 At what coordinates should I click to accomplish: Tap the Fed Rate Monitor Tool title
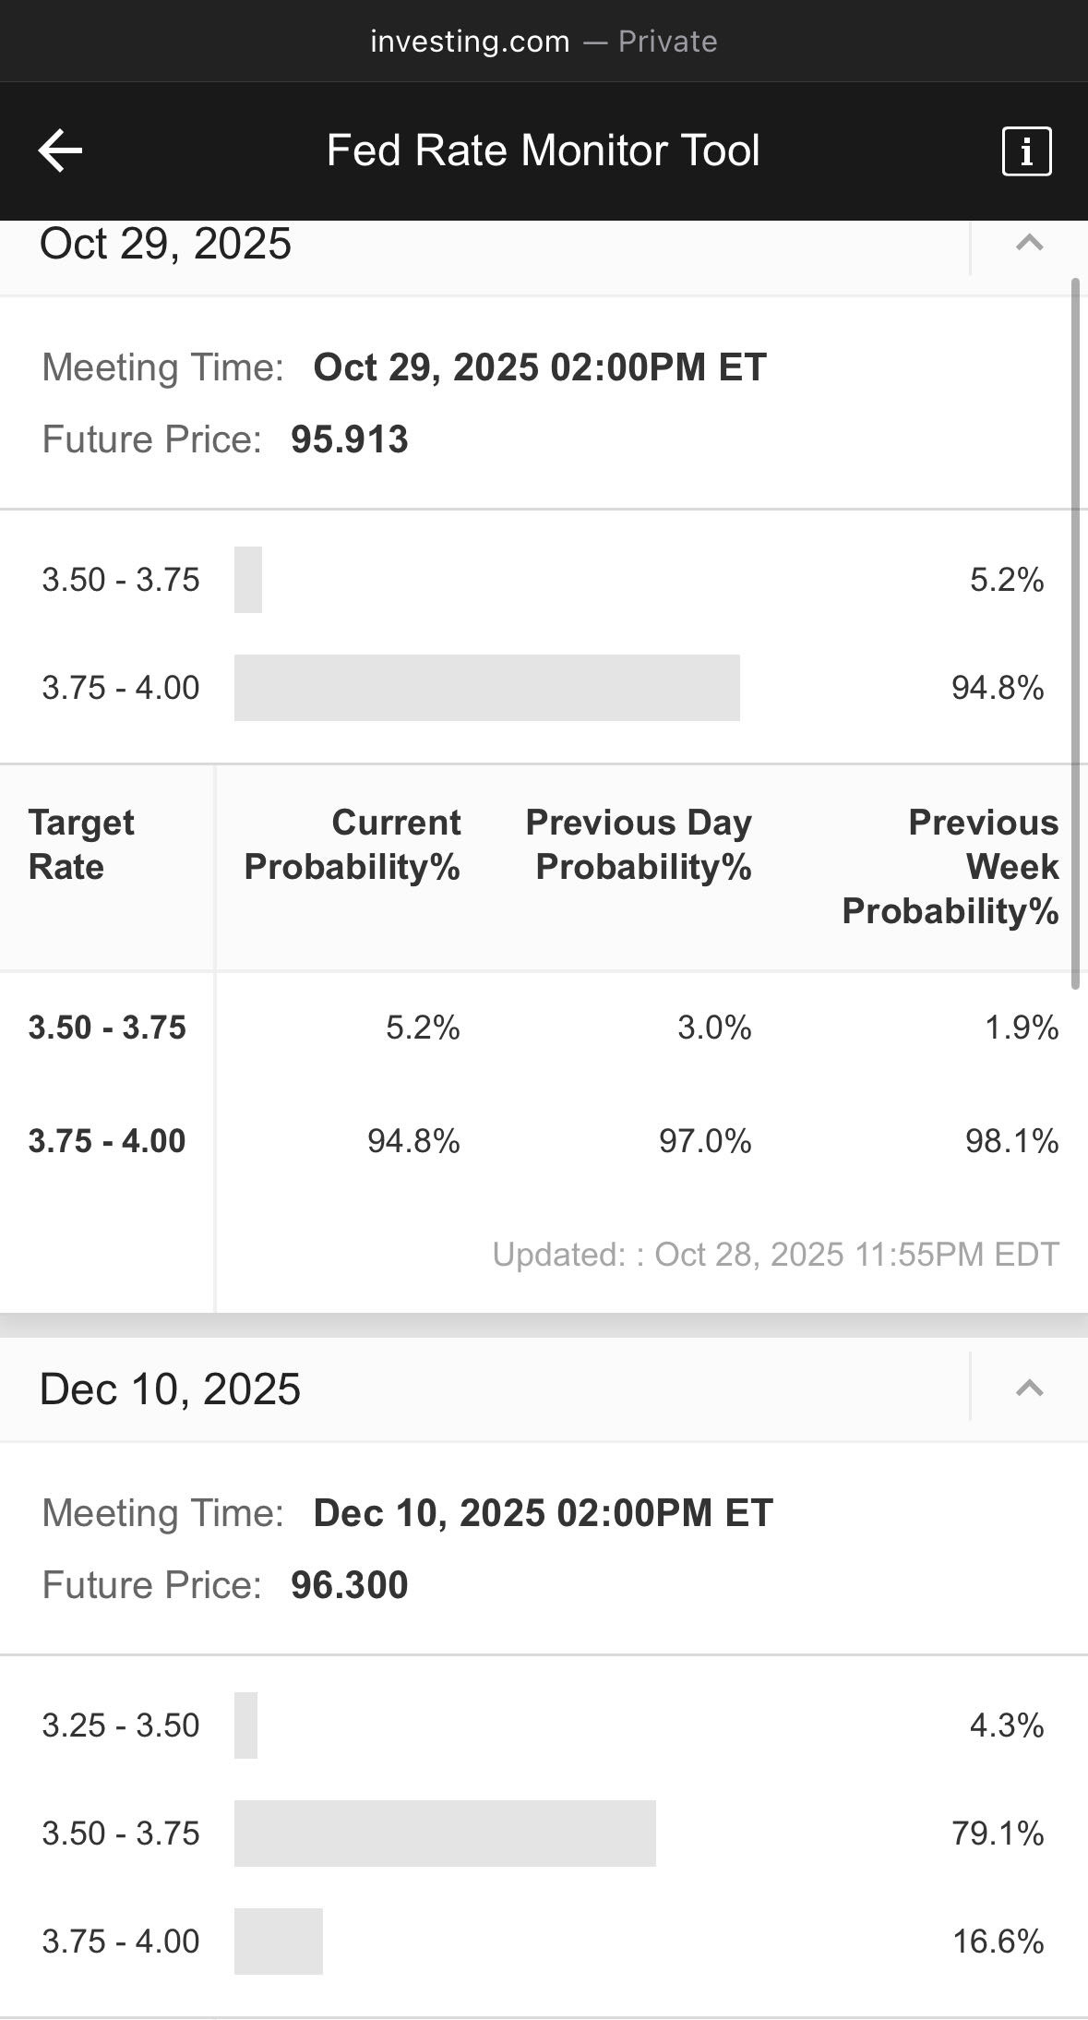click(543, 150)
